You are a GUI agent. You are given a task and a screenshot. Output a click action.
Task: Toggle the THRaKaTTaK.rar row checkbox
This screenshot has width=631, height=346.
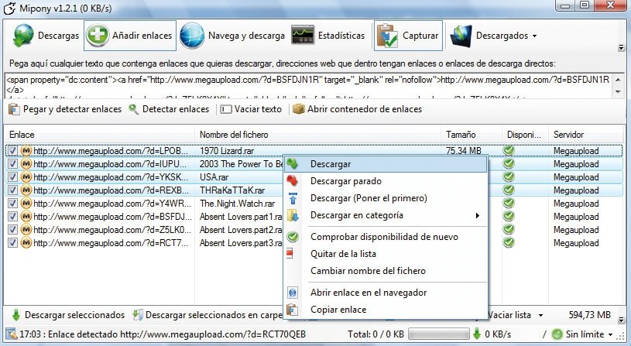click(13, 190)
